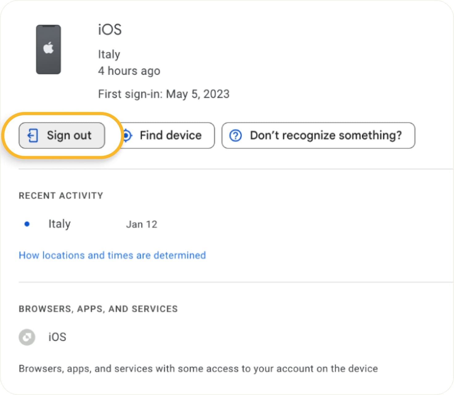The image size is (454, 395).
Task: Click the Find device crosshair icon
Action: coord(127,135)
